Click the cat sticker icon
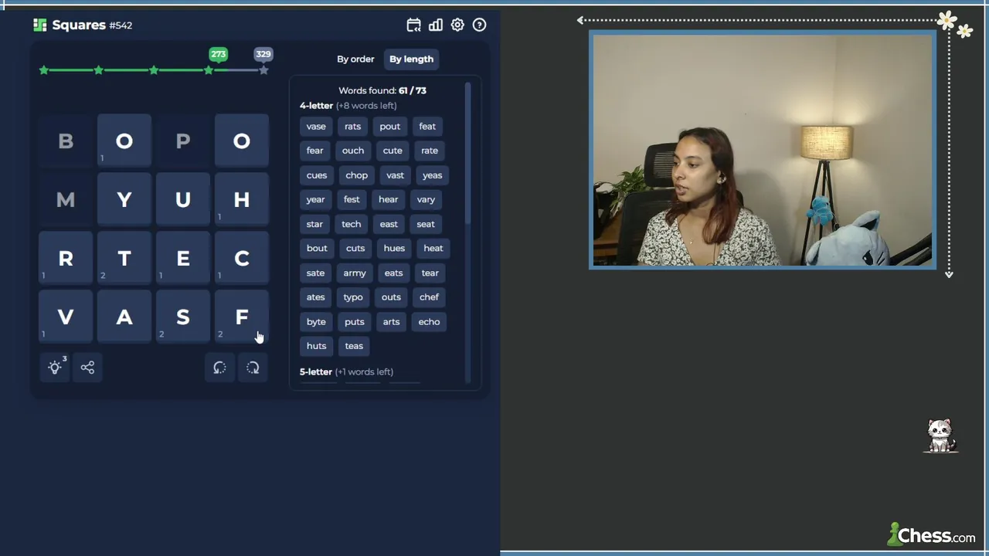This screenshot has width=989, height=556. point(940,436)
